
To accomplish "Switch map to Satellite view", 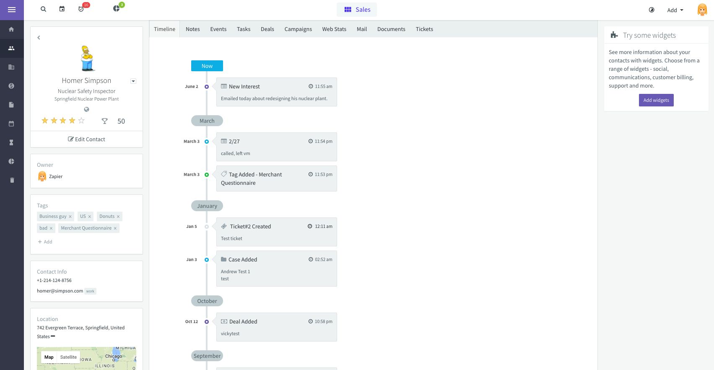I will (68, 357).
